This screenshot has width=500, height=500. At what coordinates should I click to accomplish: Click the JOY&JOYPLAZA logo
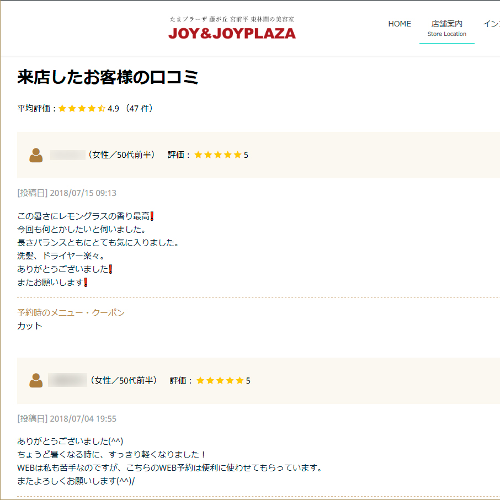pos(232,33)
